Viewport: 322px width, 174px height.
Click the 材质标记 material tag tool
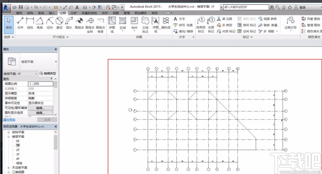[226, 31]
